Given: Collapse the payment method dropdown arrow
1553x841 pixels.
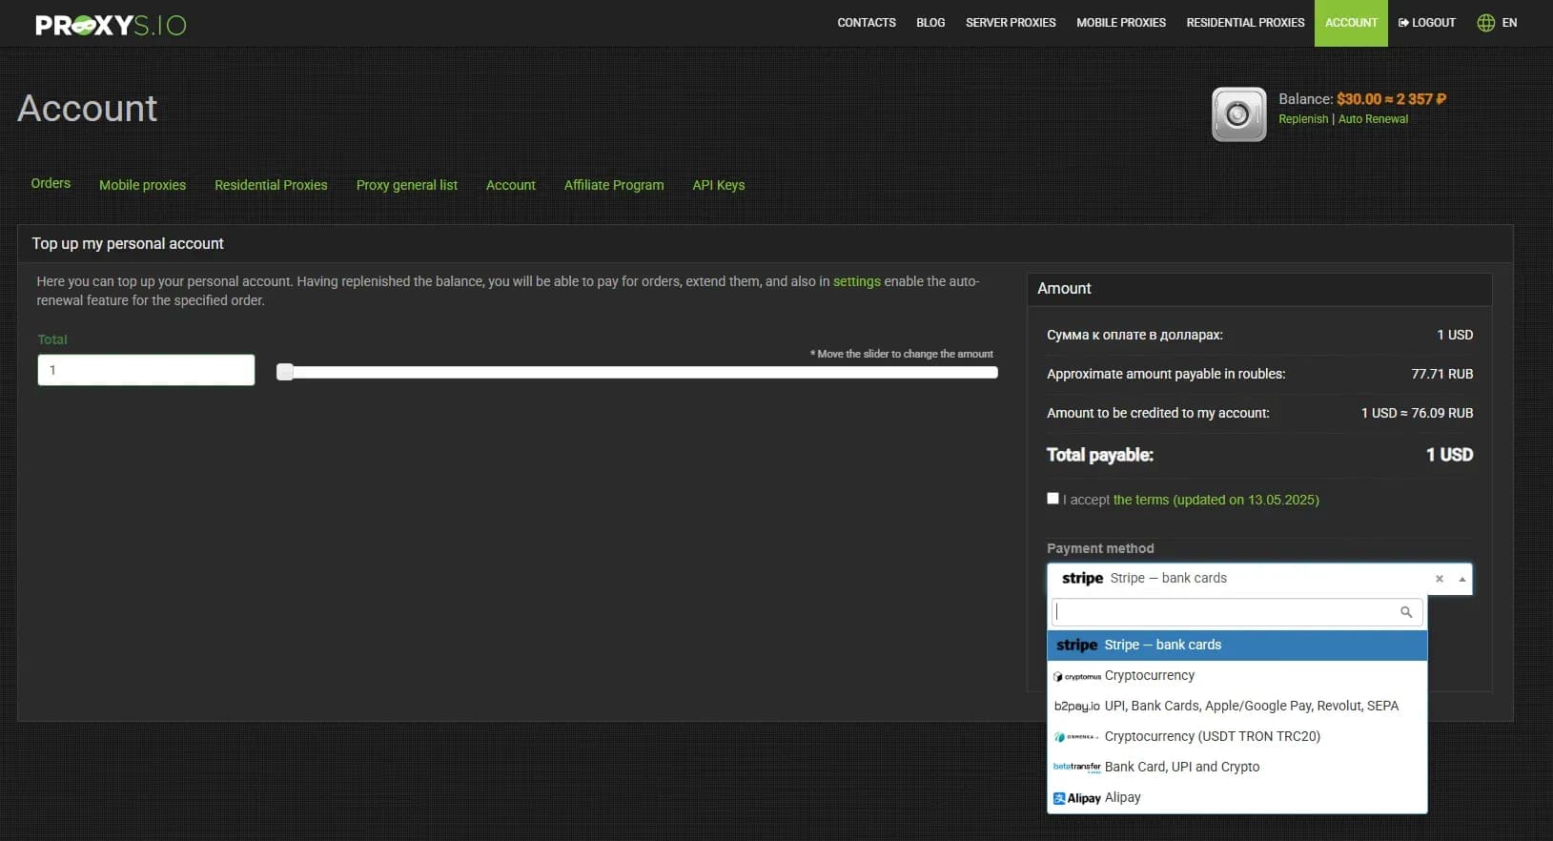Looking at the screenshot, I should pos(1461,579).
